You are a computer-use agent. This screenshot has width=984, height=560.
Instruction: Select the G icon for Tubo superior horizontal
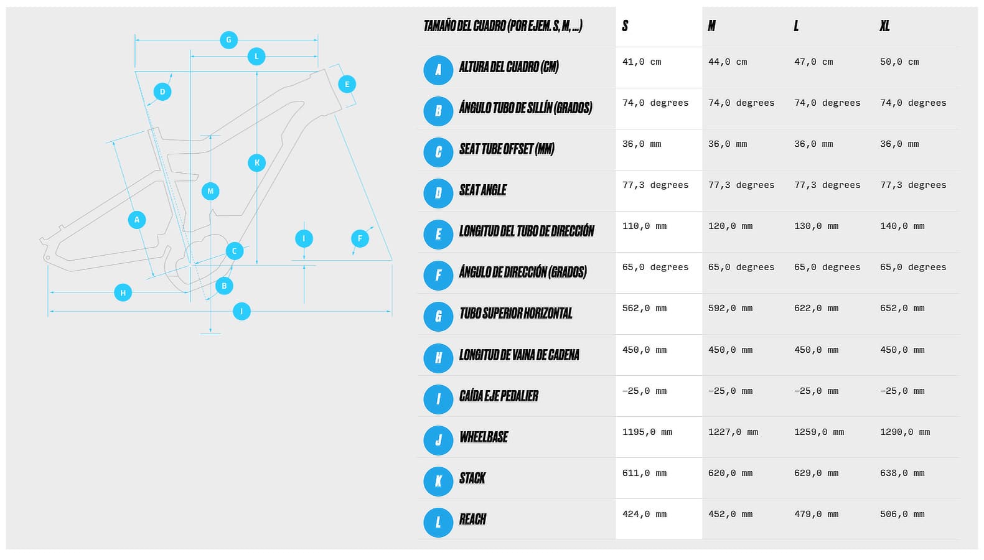(438, 316)
